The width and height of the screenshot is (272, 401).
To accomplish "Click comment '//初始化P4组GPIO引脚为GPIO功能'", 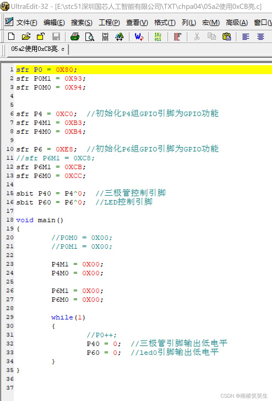I will (x=153, y=113).
